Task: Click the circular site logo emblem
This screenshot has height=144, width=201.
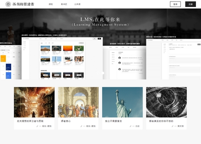Action: point(8,4)
